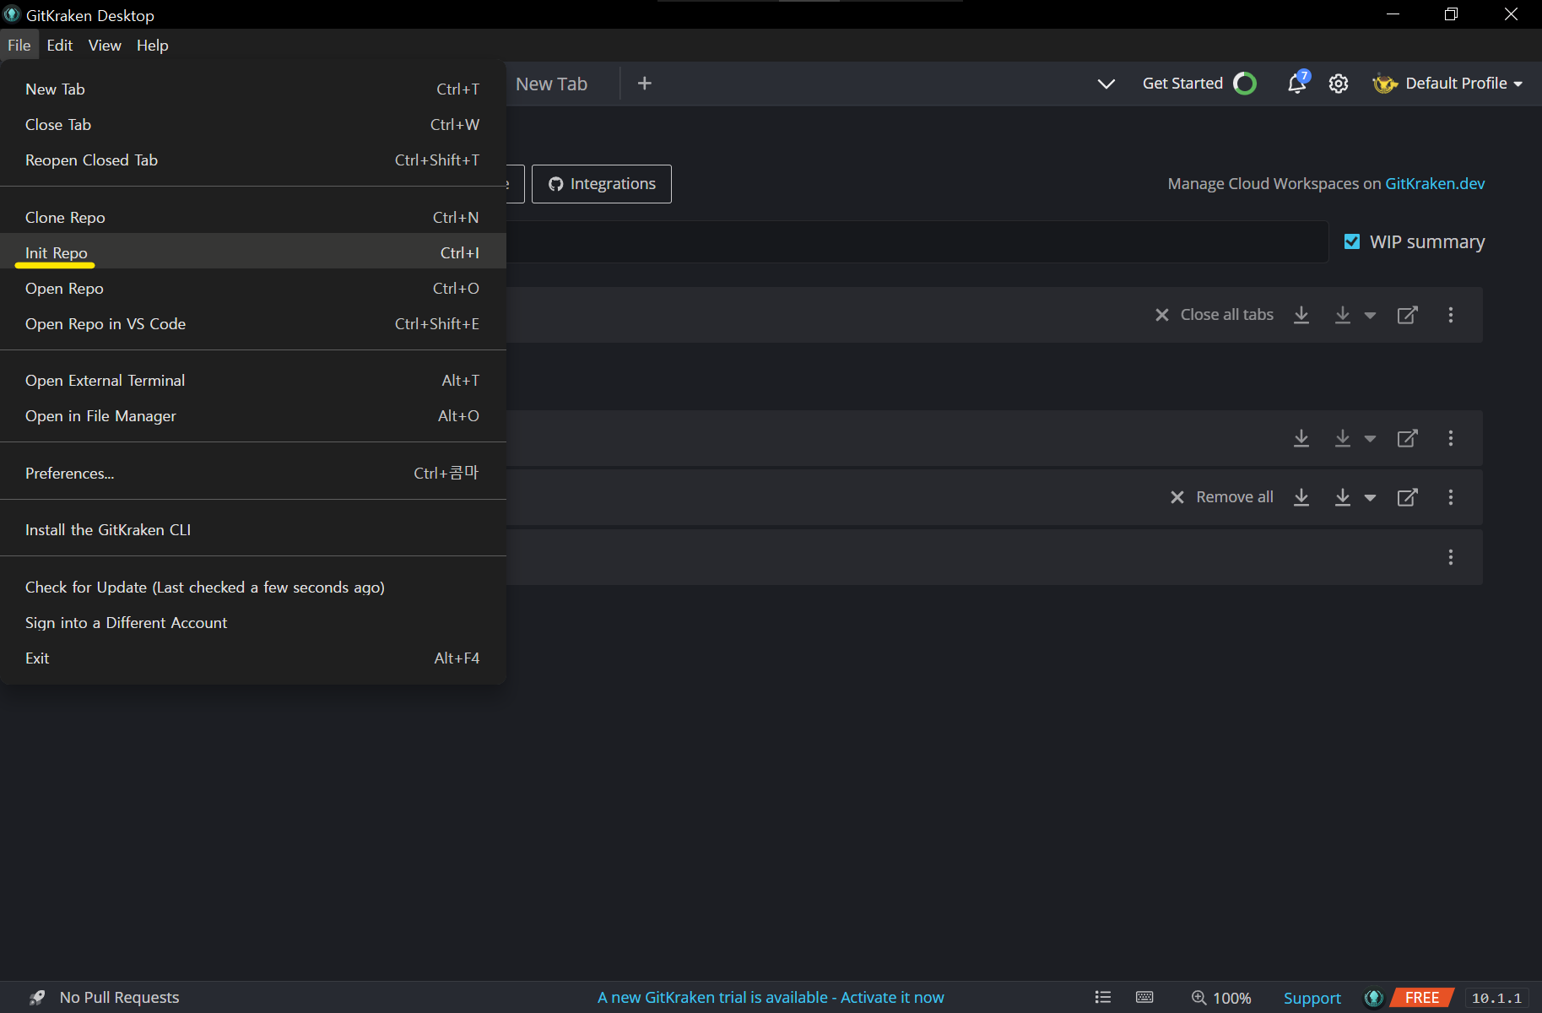Open external link icon in Remove all row

(1407, 497)
